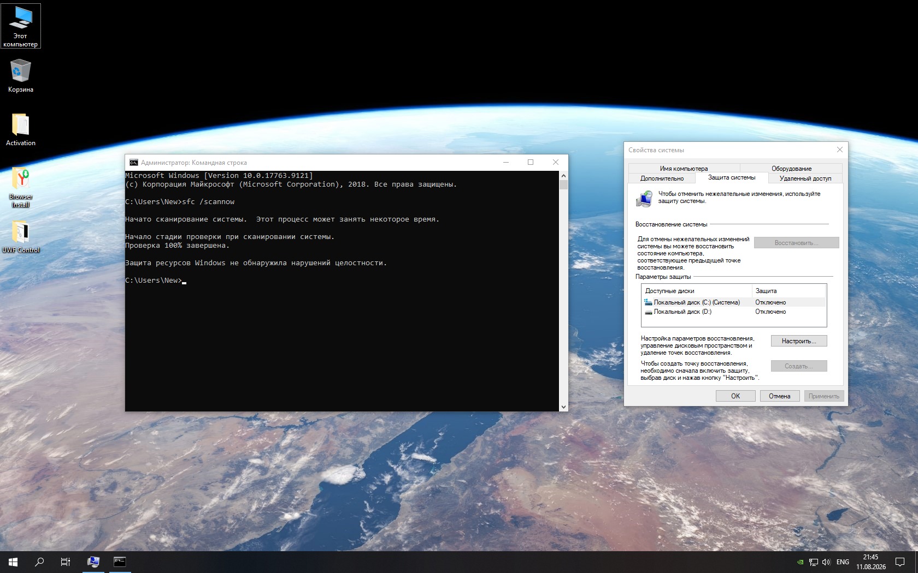Open the Command Prompt title bar system icon
Image resolution: width=918 pixels, height=573 pixels.
134,163
